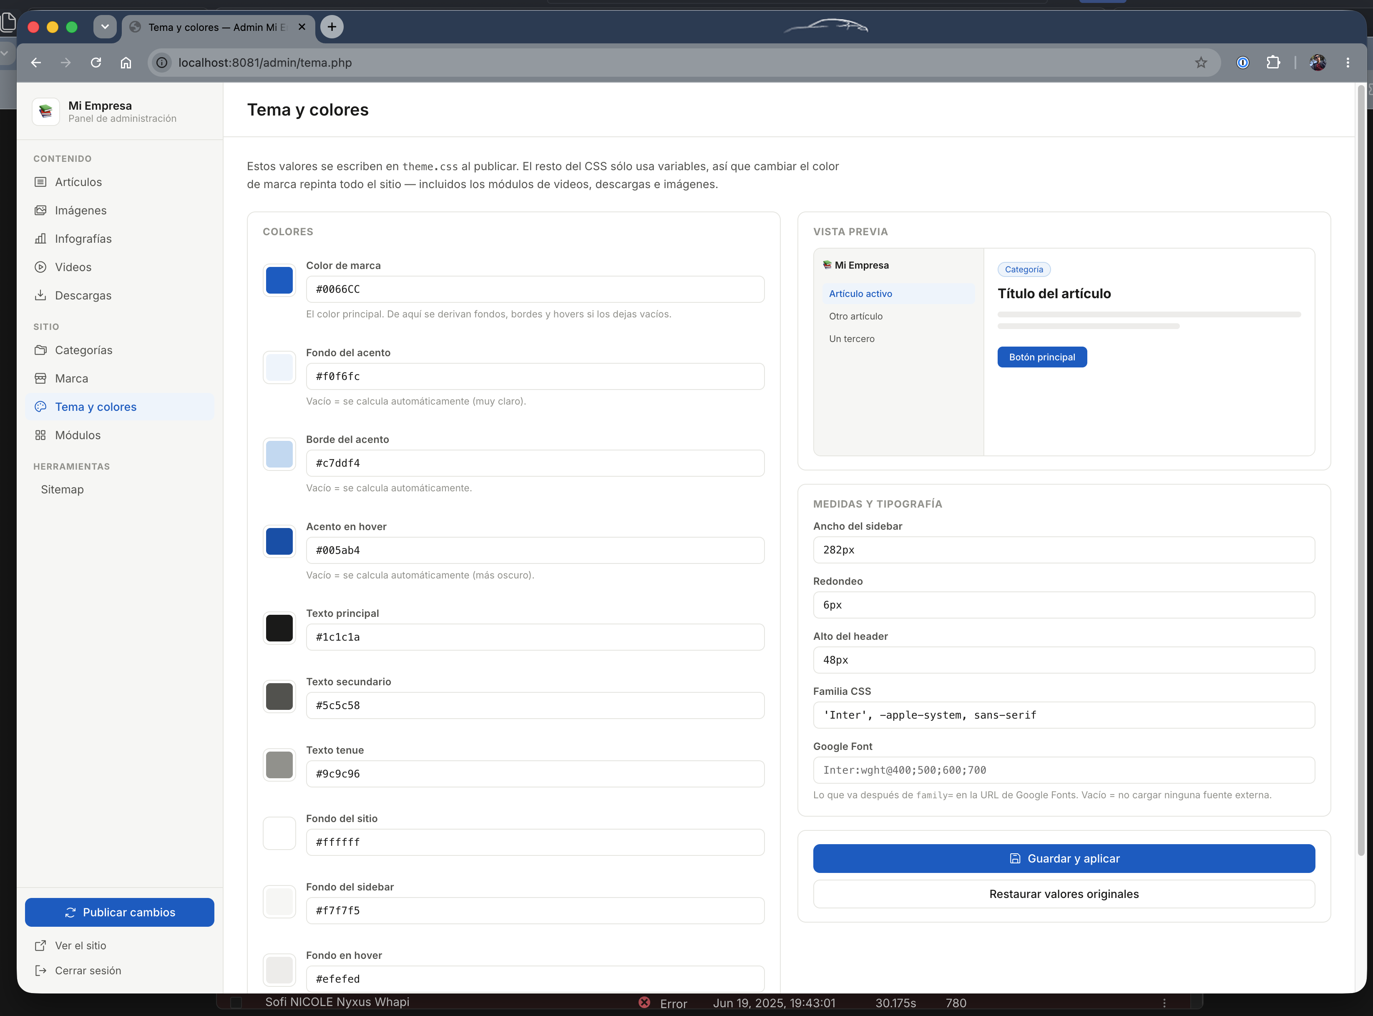Go back with the browser back arrow
The height and width of the screenshot is (1016, 1373).
pyautogui.click(x=36, y=63)
